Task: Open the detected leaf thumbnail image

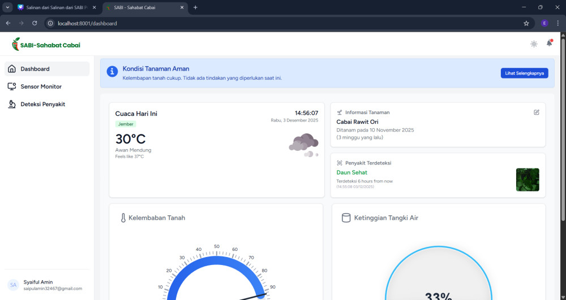Action: [527, 180]
